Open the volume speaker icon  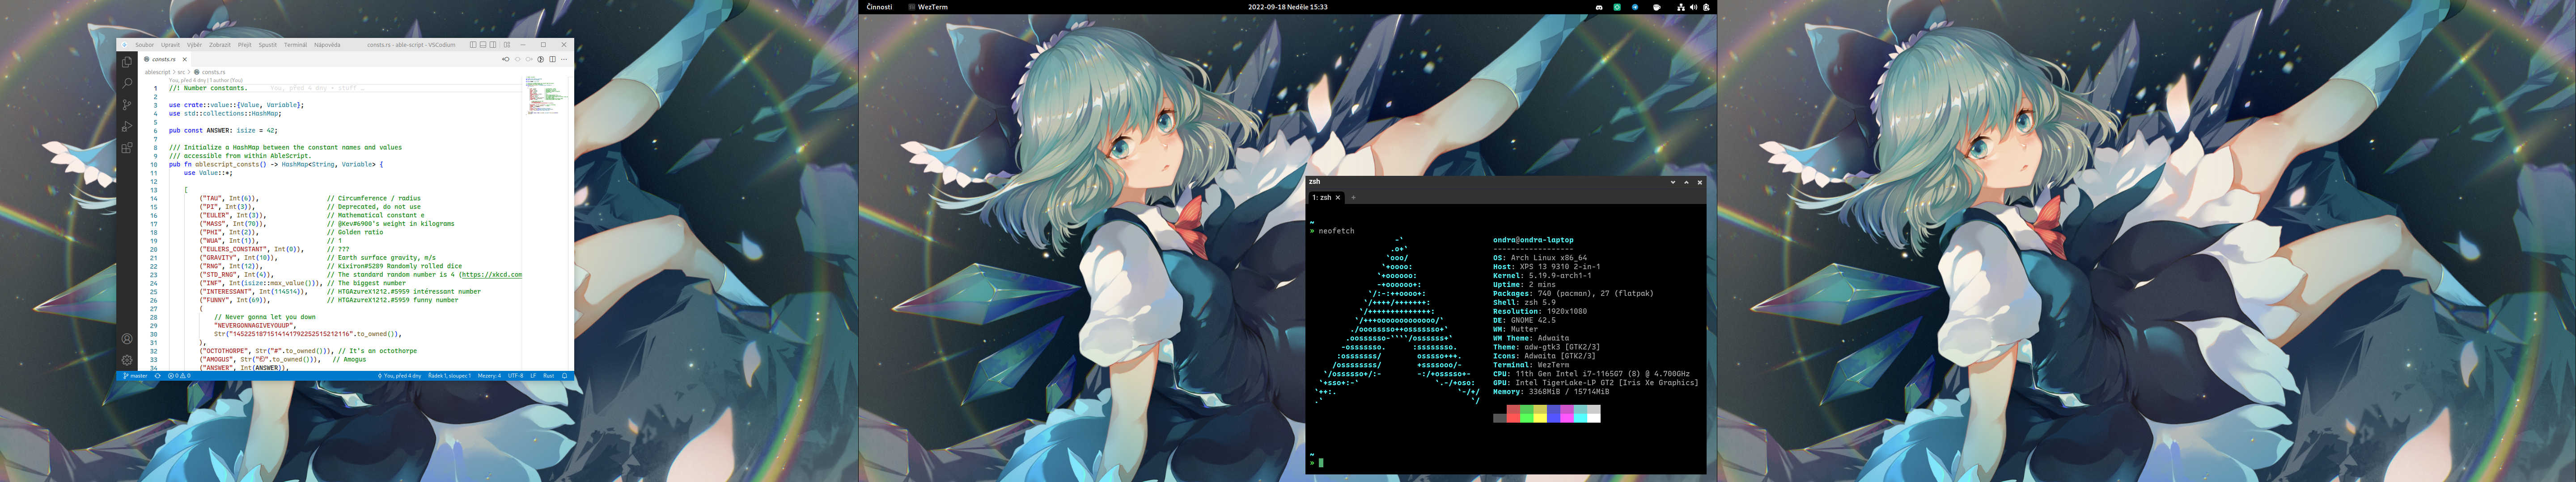1694,7
